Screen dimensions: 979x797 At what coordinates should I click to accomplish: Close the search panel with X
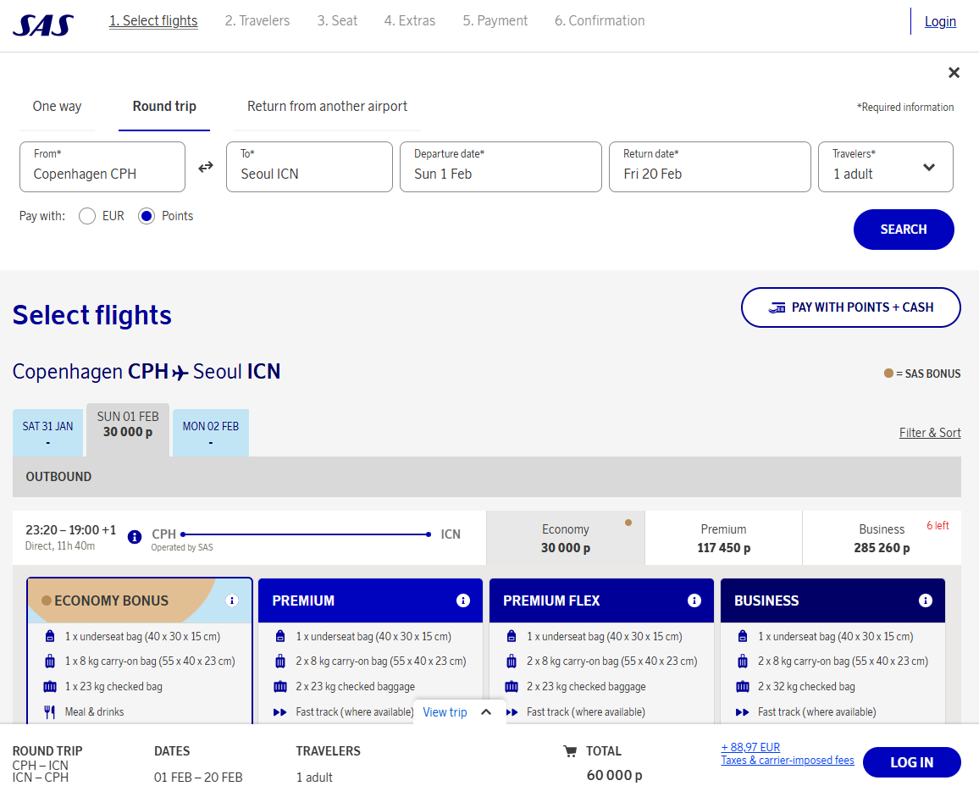[954, 73]
